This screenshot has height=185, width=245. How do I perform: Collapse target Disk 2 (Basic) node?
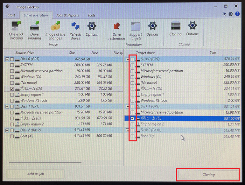pyautogui.click(x=127, y=130)
